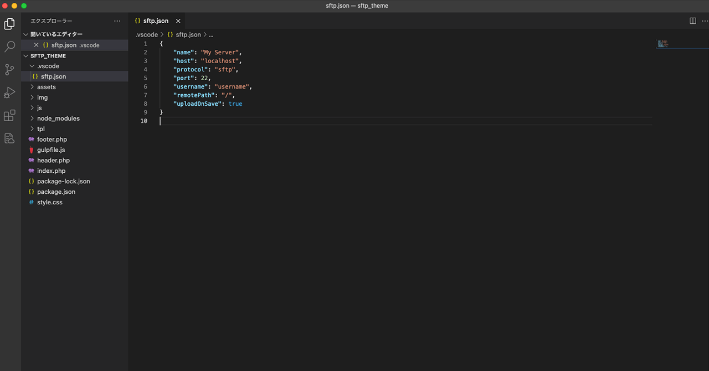
Task: Open gulpfile.js in the file tree
Action: coord(50,150)
